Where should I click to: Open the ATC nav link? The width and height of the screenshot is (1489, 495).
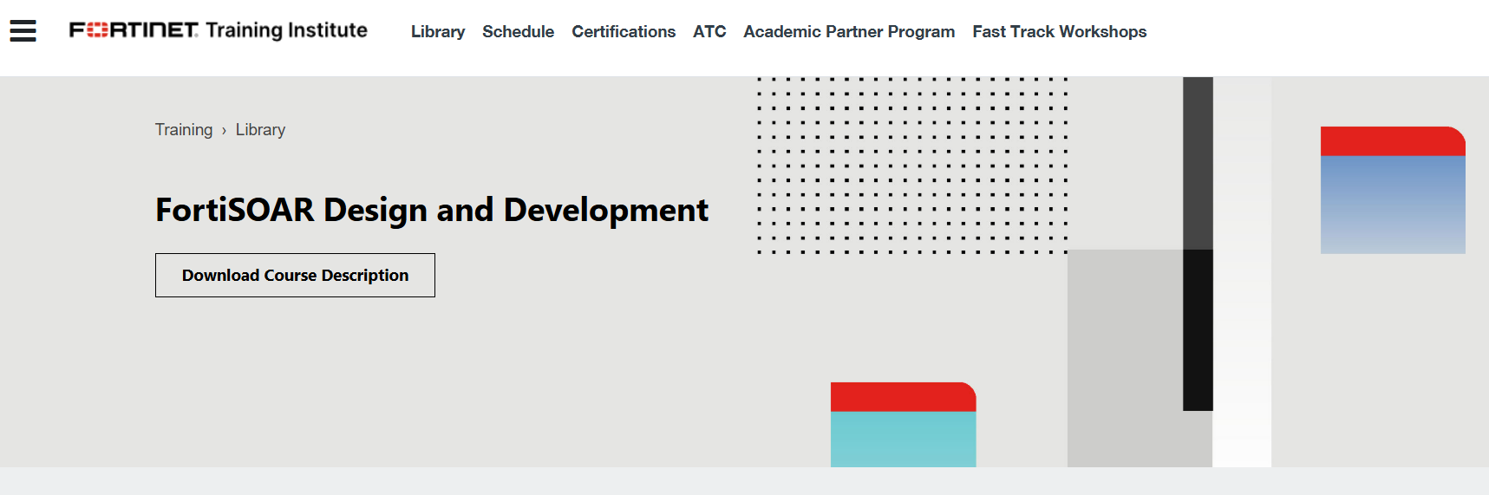coord(709,31)
